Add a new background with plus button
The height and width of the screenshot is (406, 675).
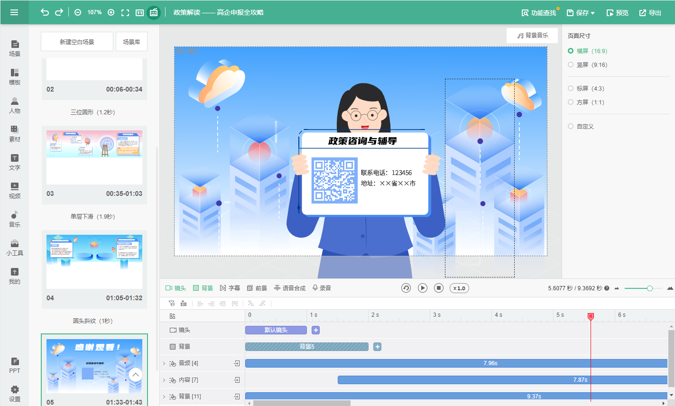pyautogui.click(x=378, y=347)
